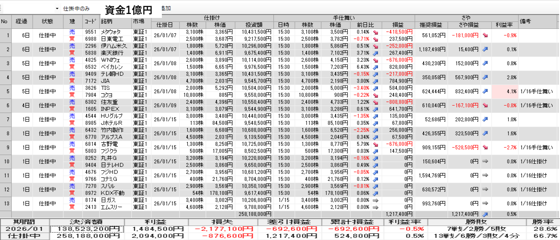Click the flat さや損益 arrow in row 10
Viewport: 560px width, 240px height.
coord(485,162)
